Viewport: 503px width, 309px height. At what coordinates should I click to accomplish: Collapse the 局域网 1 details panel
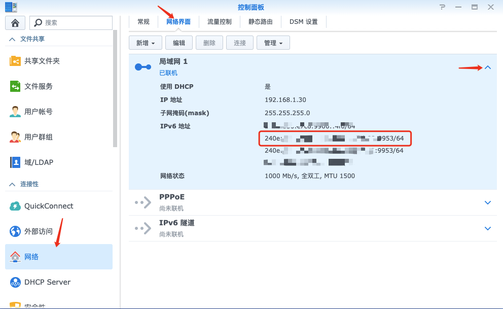[487, 67]
